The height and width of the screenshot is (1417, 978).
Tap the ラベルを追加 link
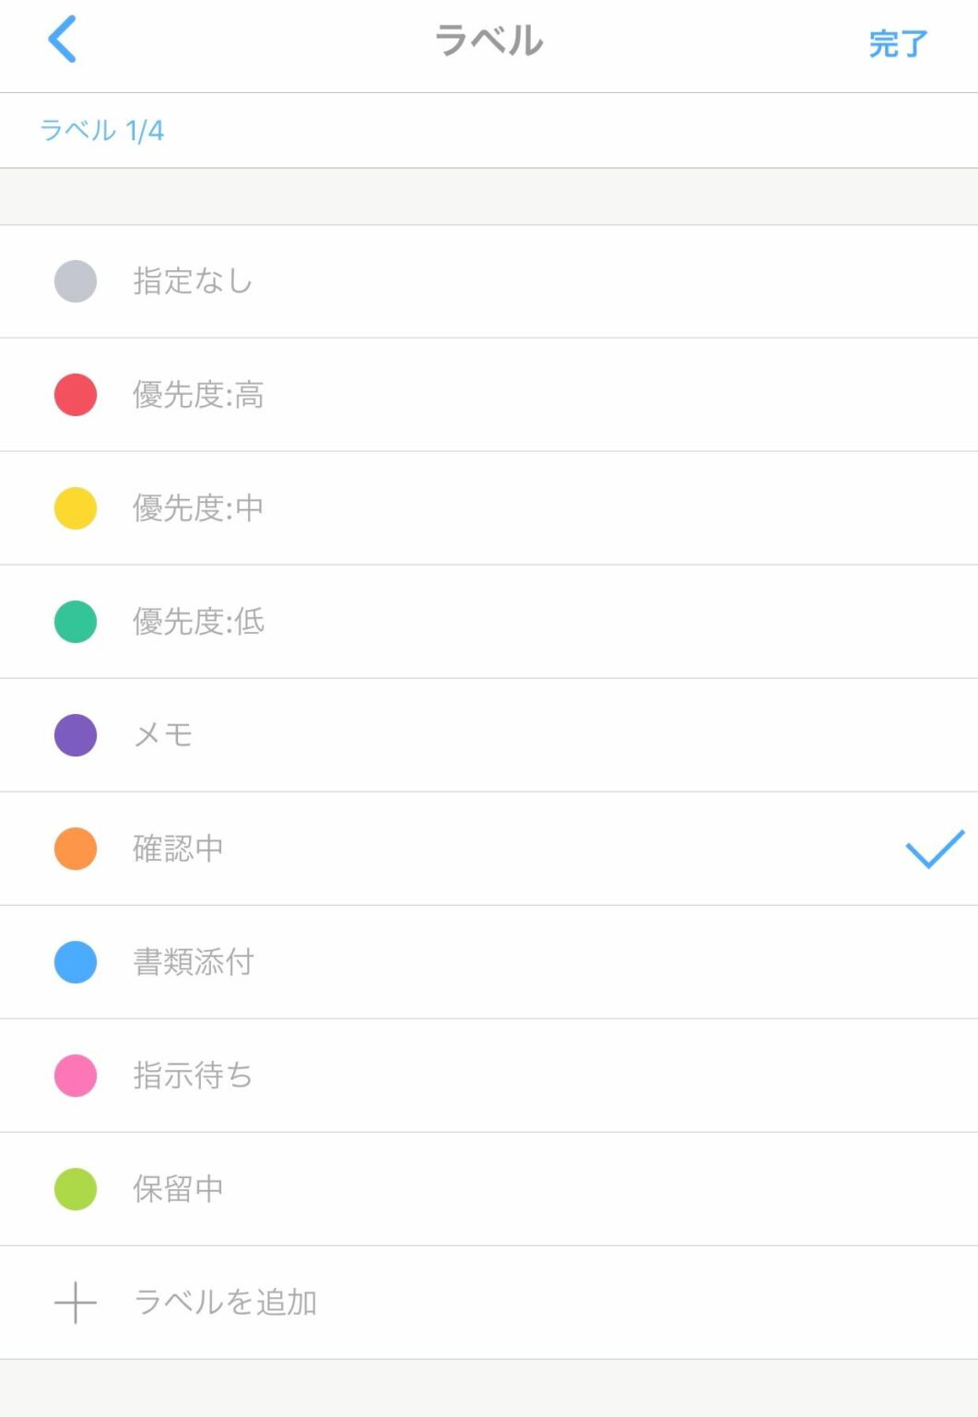point(226,1303)
